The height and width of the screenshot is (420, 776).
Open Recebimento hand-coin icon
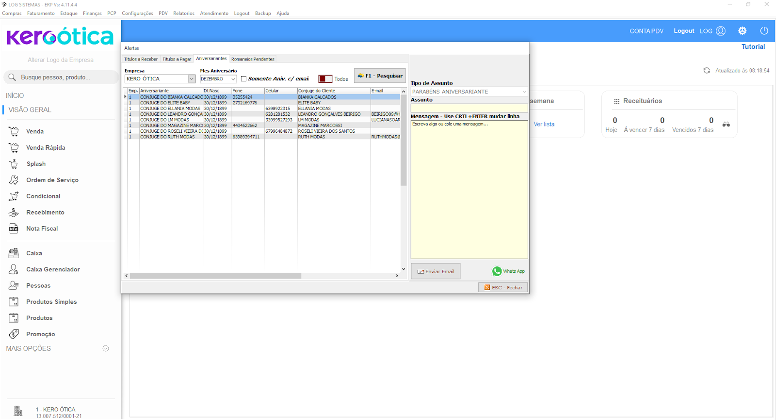coord(14,212)
